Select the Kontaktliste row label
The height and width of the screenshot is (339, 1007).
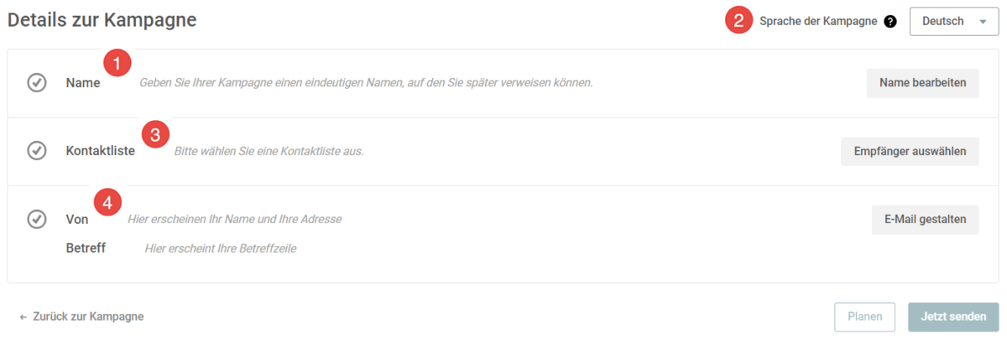[101, 152]
